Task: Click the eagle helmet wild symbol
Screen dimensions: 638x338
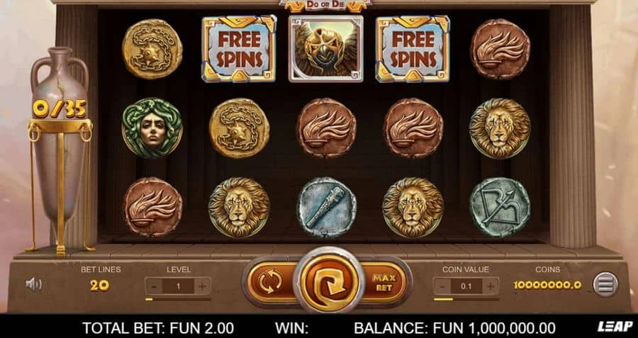Action: pyautogui.click(x=326, y=49)
